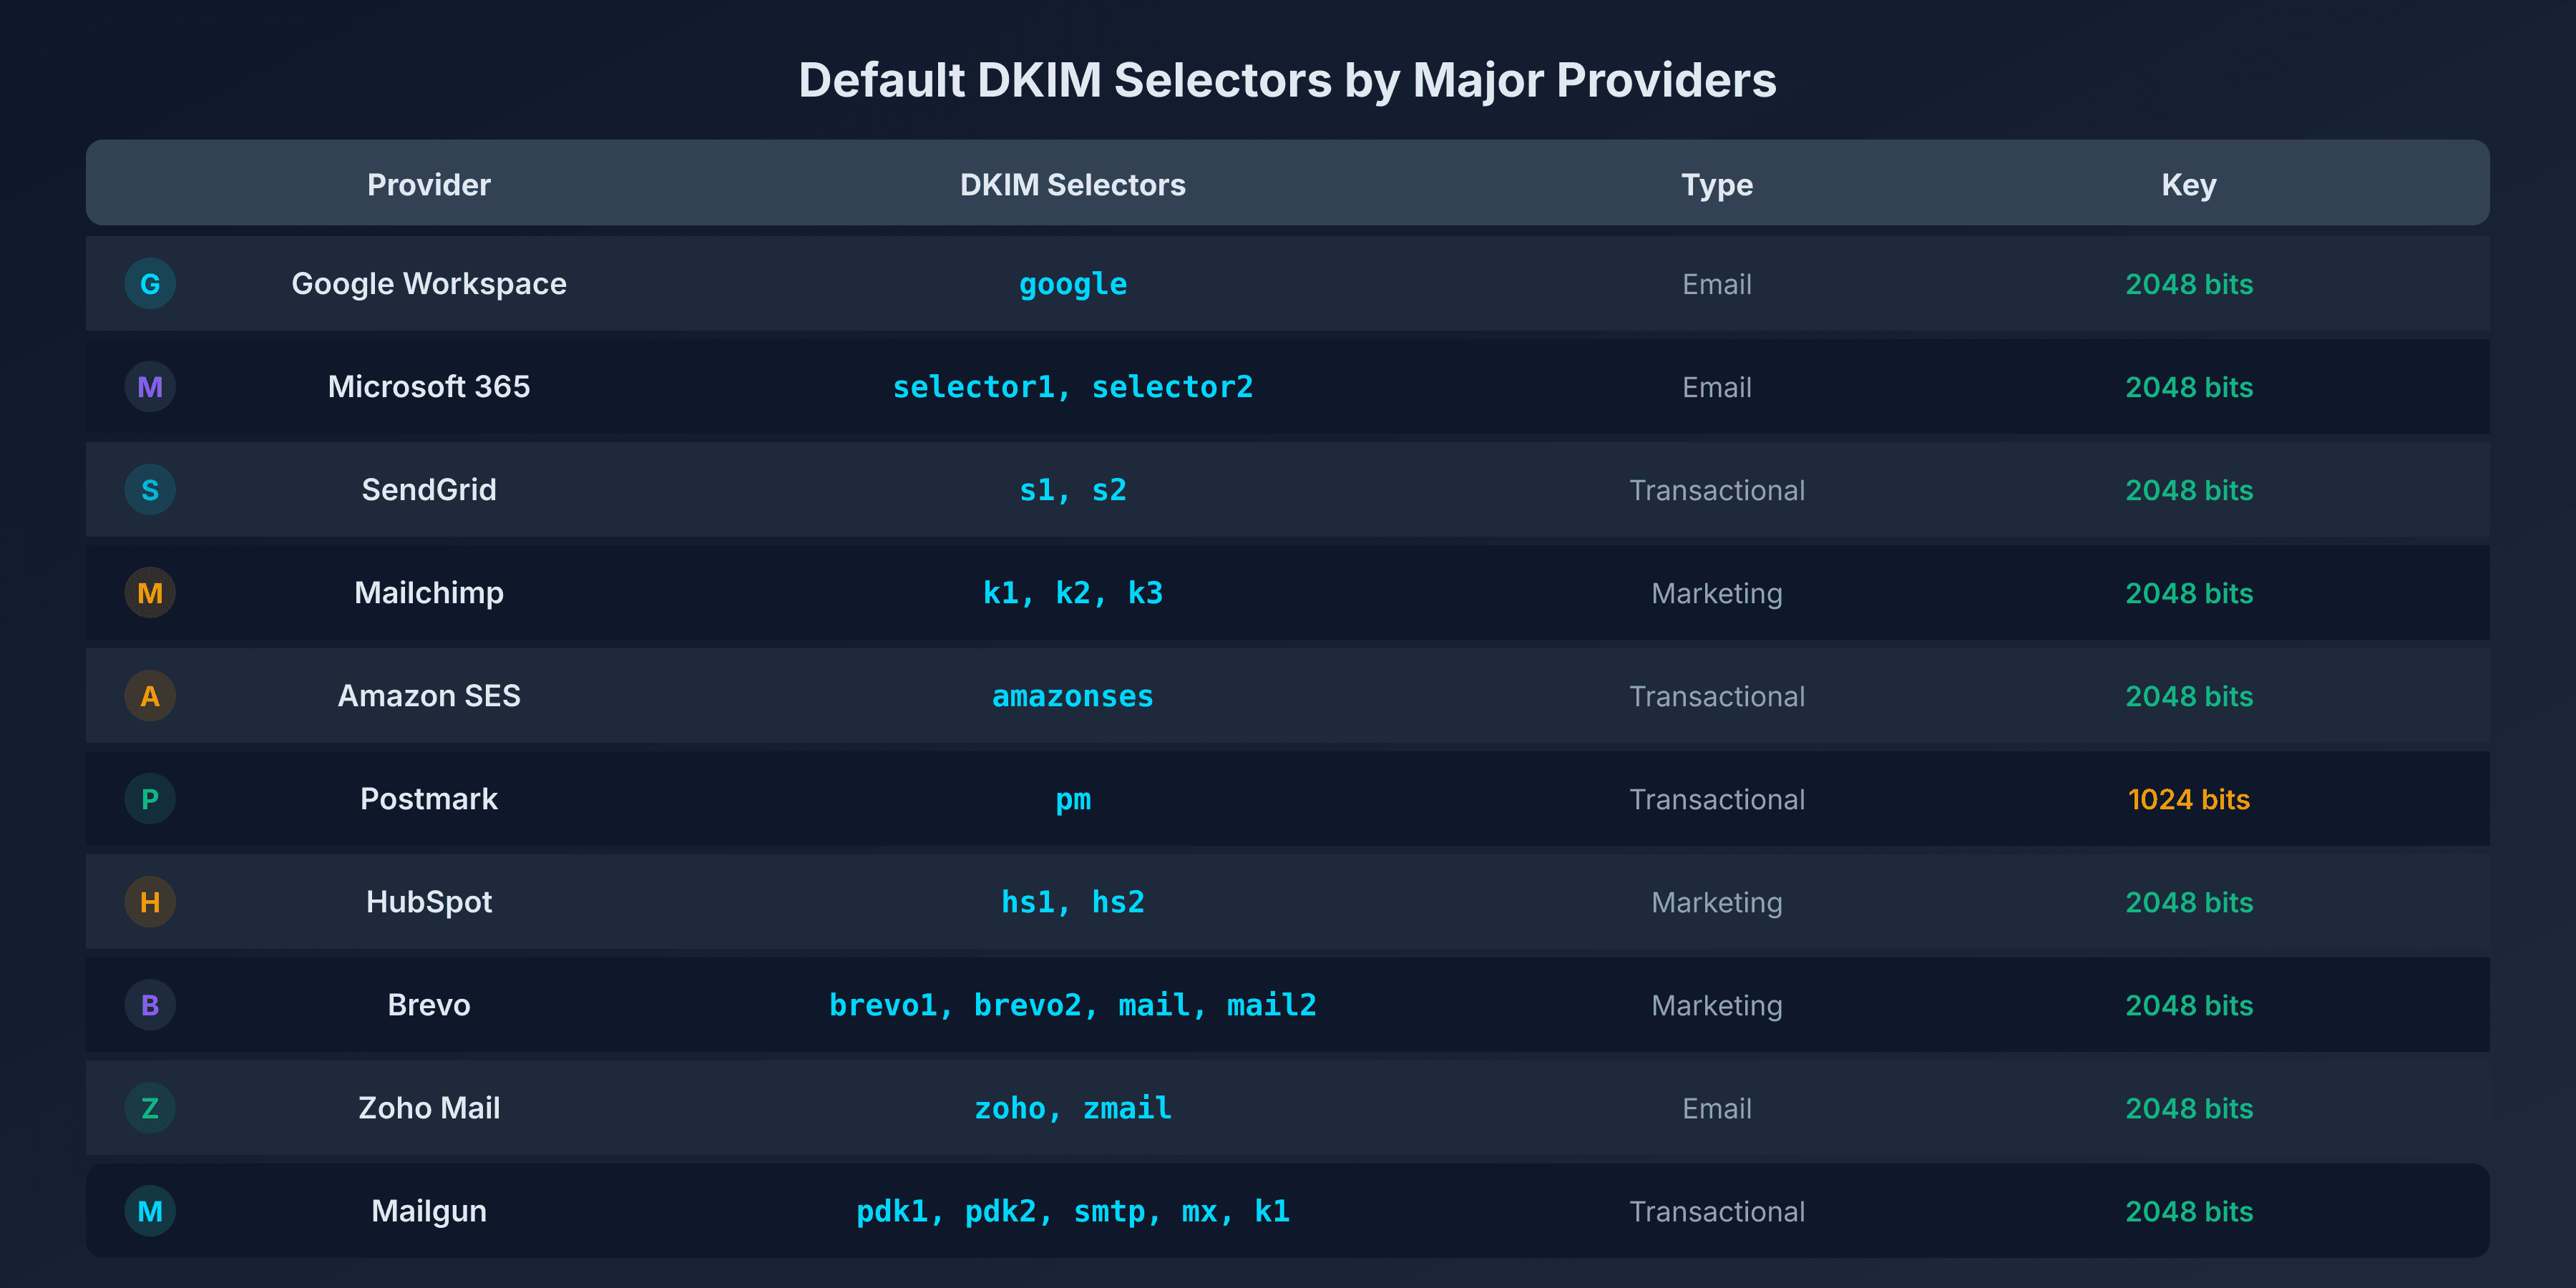The image size is (2576, 1288).
Task: Click the 's1, s2' selector value
Action: pos(1073,490)
